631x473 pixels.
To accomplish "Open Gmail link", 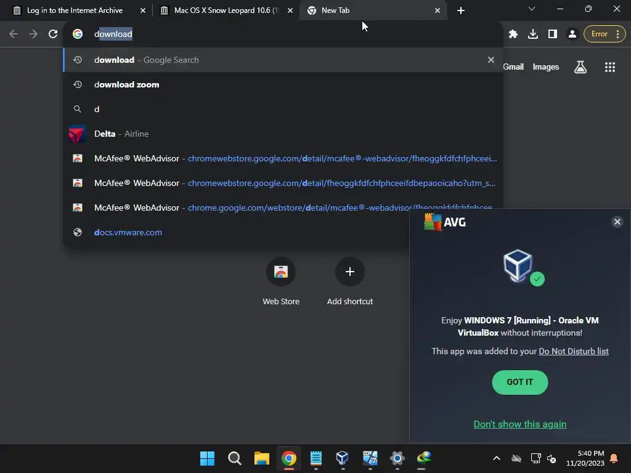I will [513, 67].
